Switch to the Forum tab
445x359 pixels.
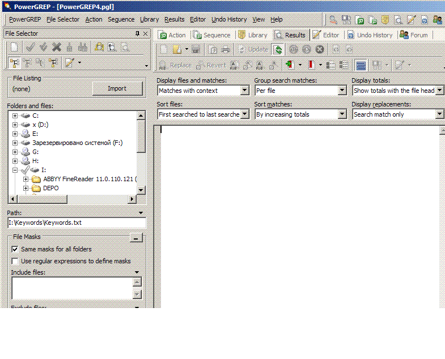point(414,35)
